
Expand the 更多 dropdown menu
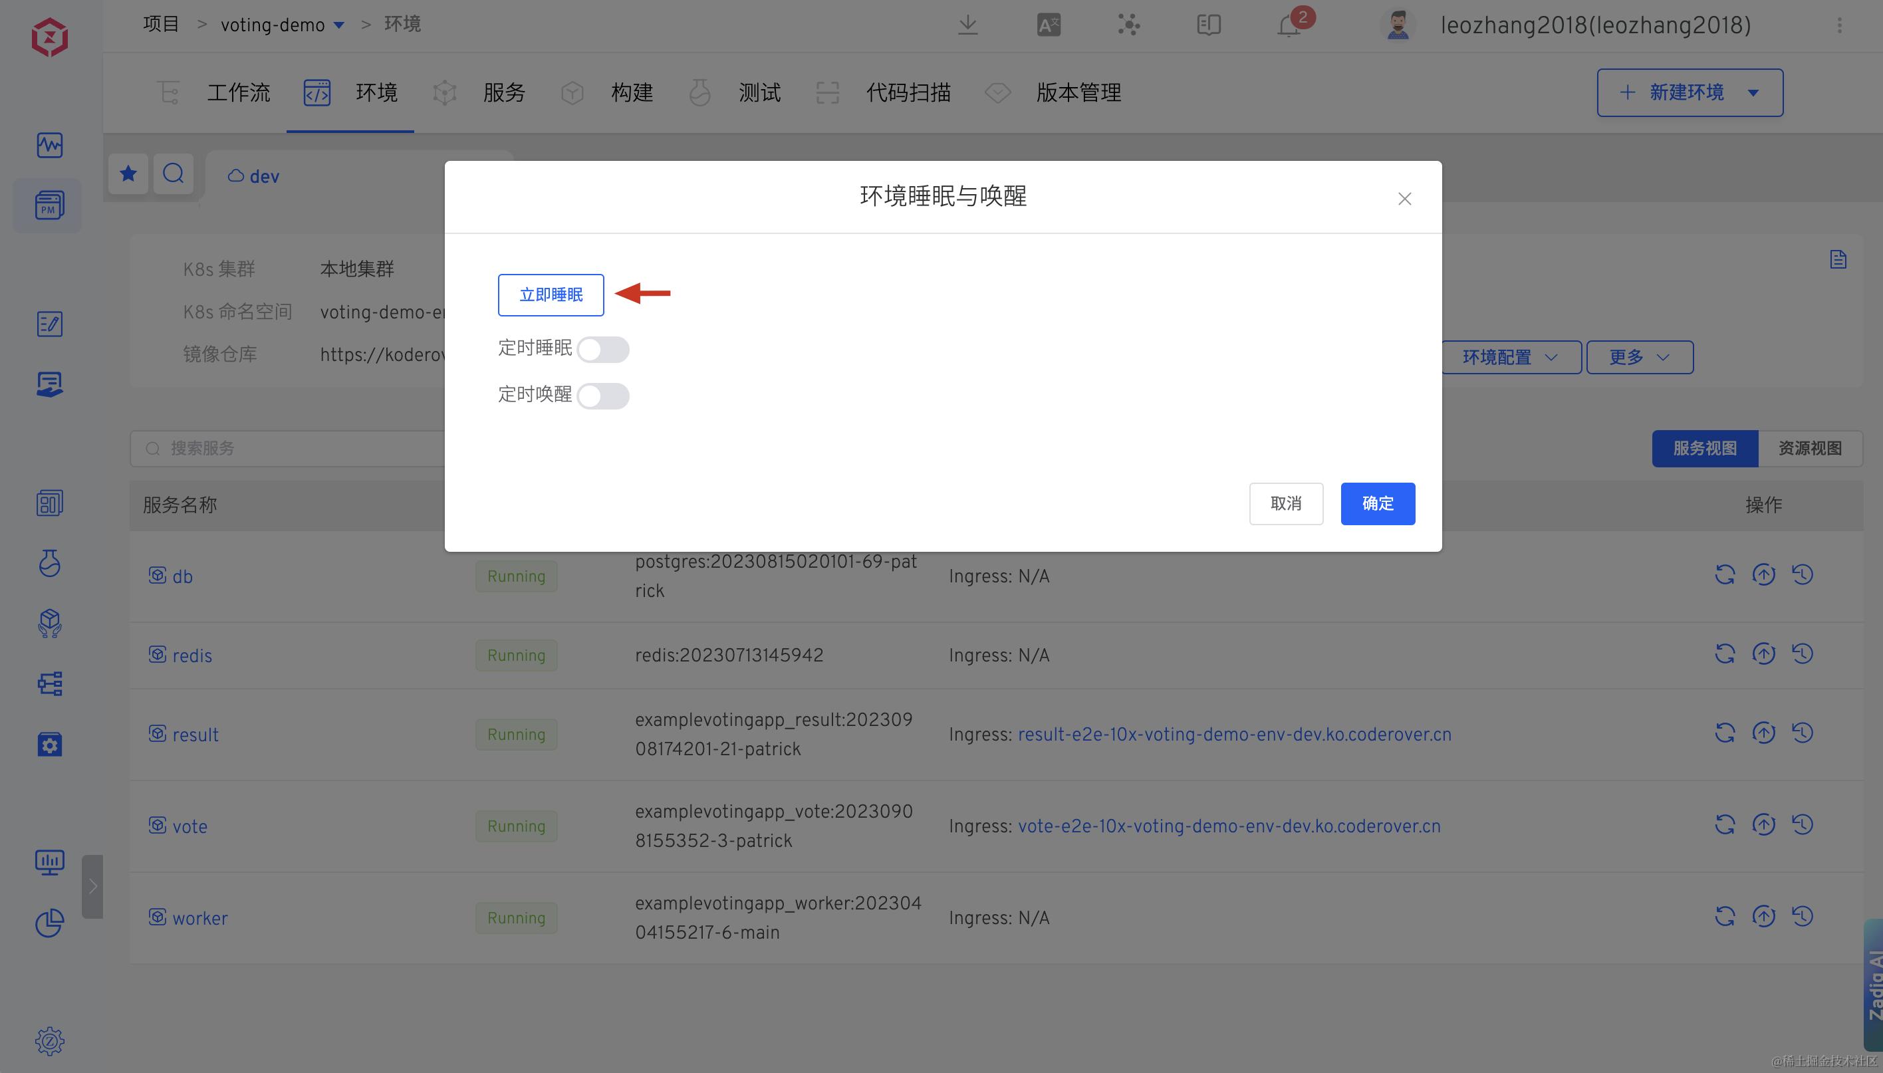click(1639, 358)
